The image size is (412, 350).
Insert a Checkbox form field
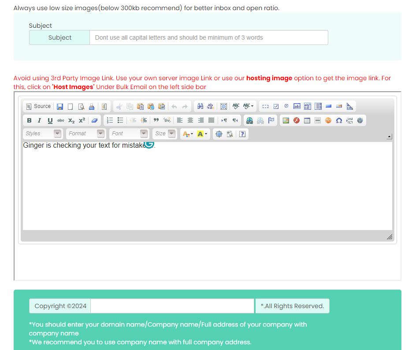click(276, 106)
